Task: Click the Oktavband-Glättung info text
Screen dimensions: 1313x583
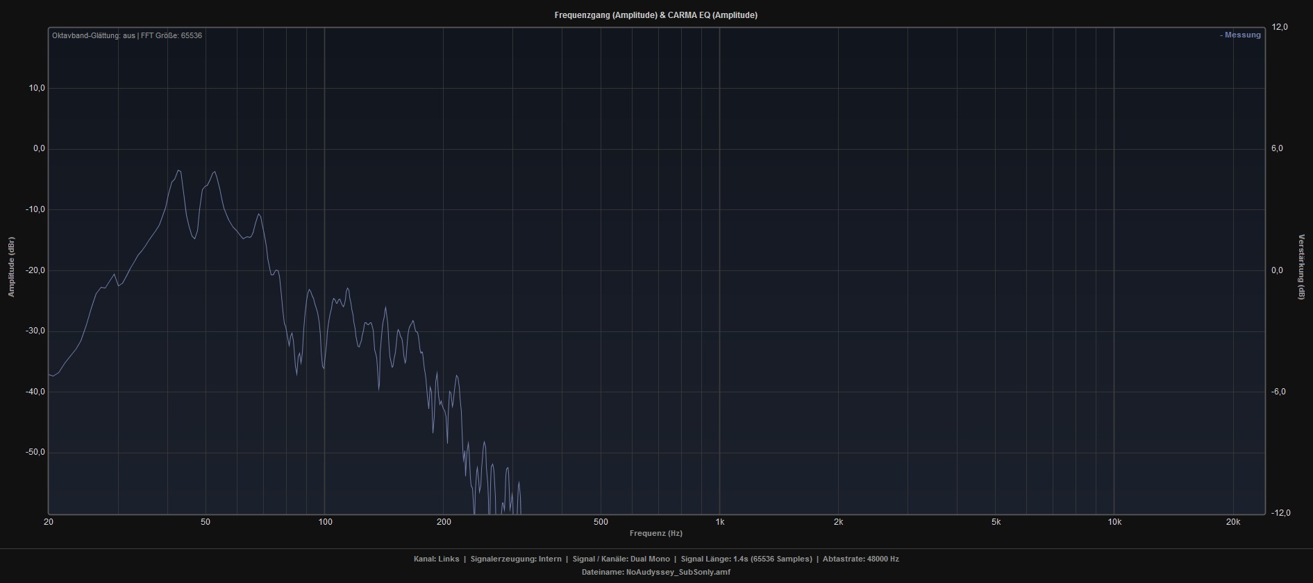Action: pyautogui.click(x=127, y=35)
